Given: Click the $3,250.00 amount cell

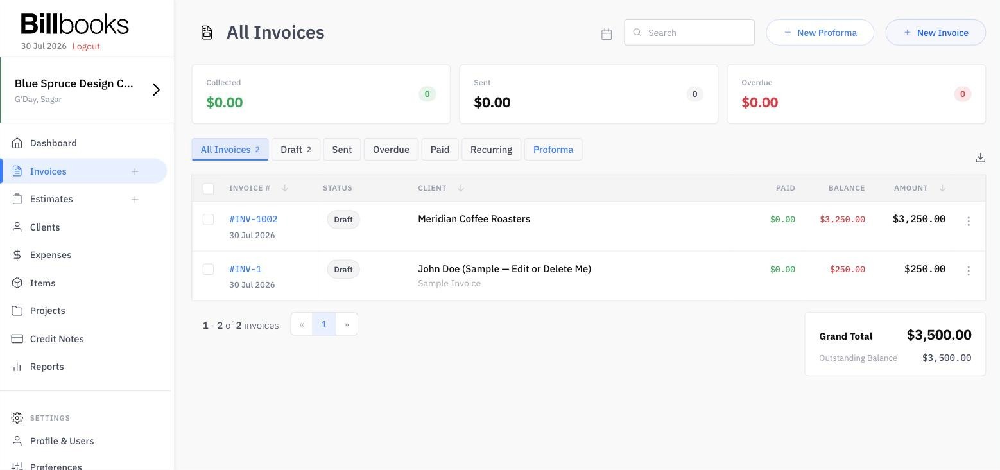Looking at the screenshot, I should click(x=918, y=219).
